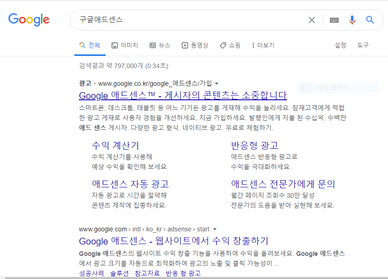Expand dropdown arrow next to adsense › start URL
The image size is (388, 279).
[215, 229]
